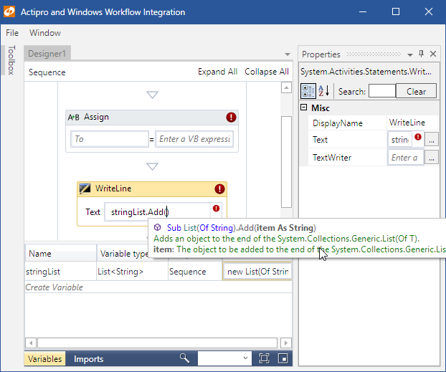
Task: Click the Name column header
Action: pos(60,254)
